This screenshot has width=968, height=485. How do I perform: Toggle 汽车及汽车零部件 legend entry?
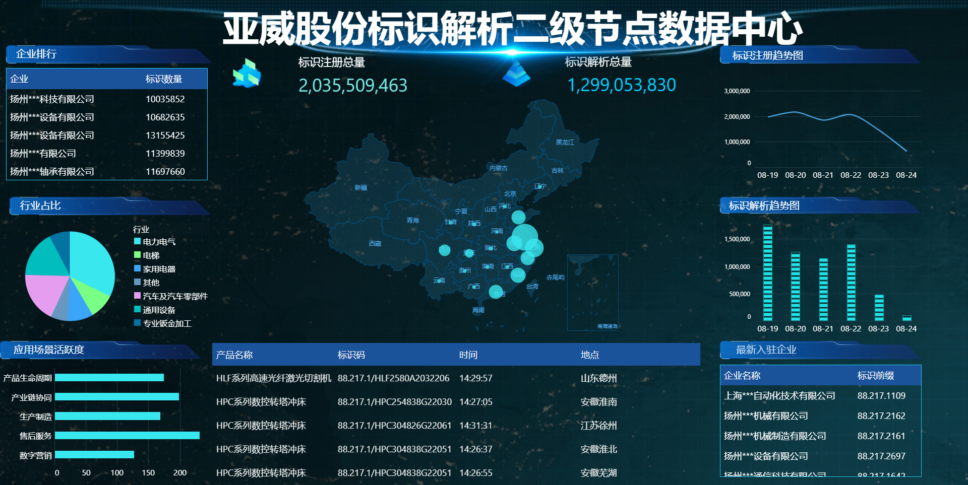click(x=171, y=296)
